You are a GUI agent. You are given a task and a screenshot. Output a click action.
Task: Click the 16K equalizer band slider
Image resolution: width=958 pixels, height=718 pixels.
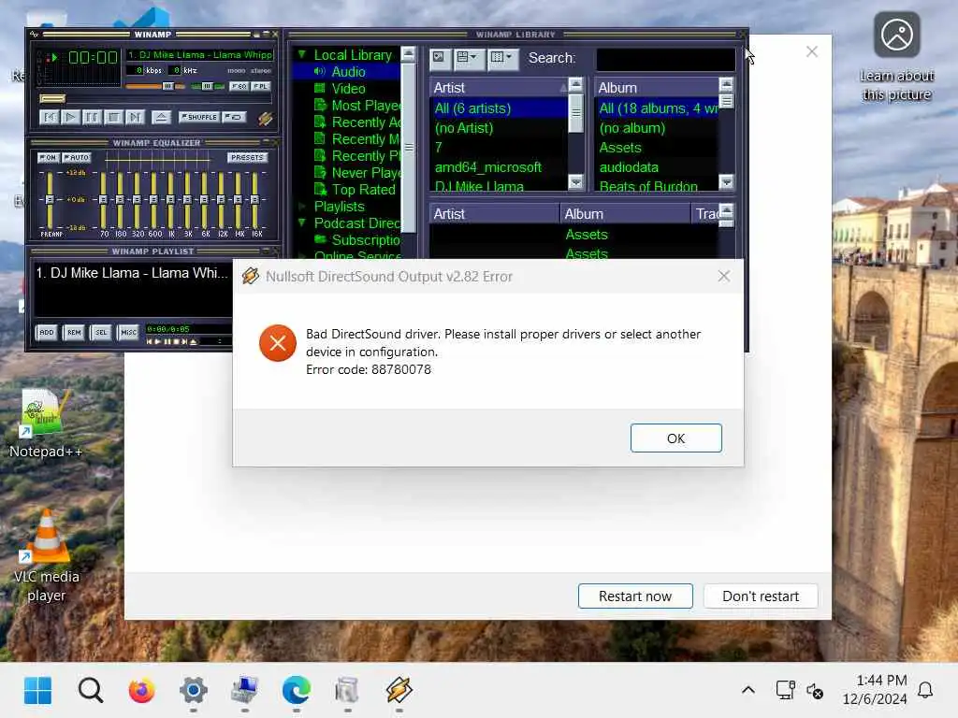254,200
